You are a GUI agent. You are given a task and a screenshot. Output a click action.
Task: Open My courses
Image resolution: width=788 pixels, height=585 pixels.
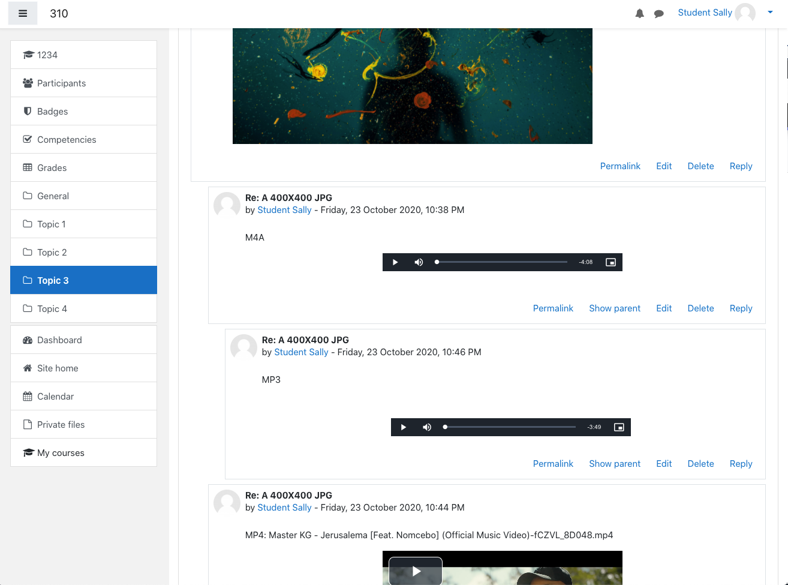pyautogui.click(x=84, y=452)
